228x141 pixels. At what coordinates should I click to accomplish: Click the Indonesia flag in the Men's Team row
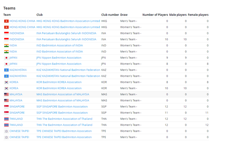click(6, 40)
